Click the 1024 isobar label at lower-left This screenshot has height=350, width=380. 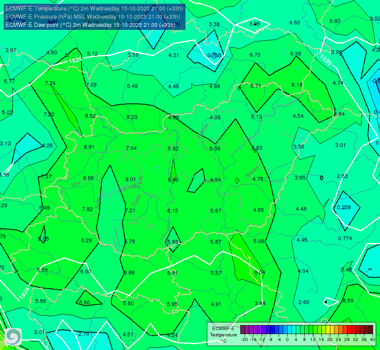click(24, 293)
